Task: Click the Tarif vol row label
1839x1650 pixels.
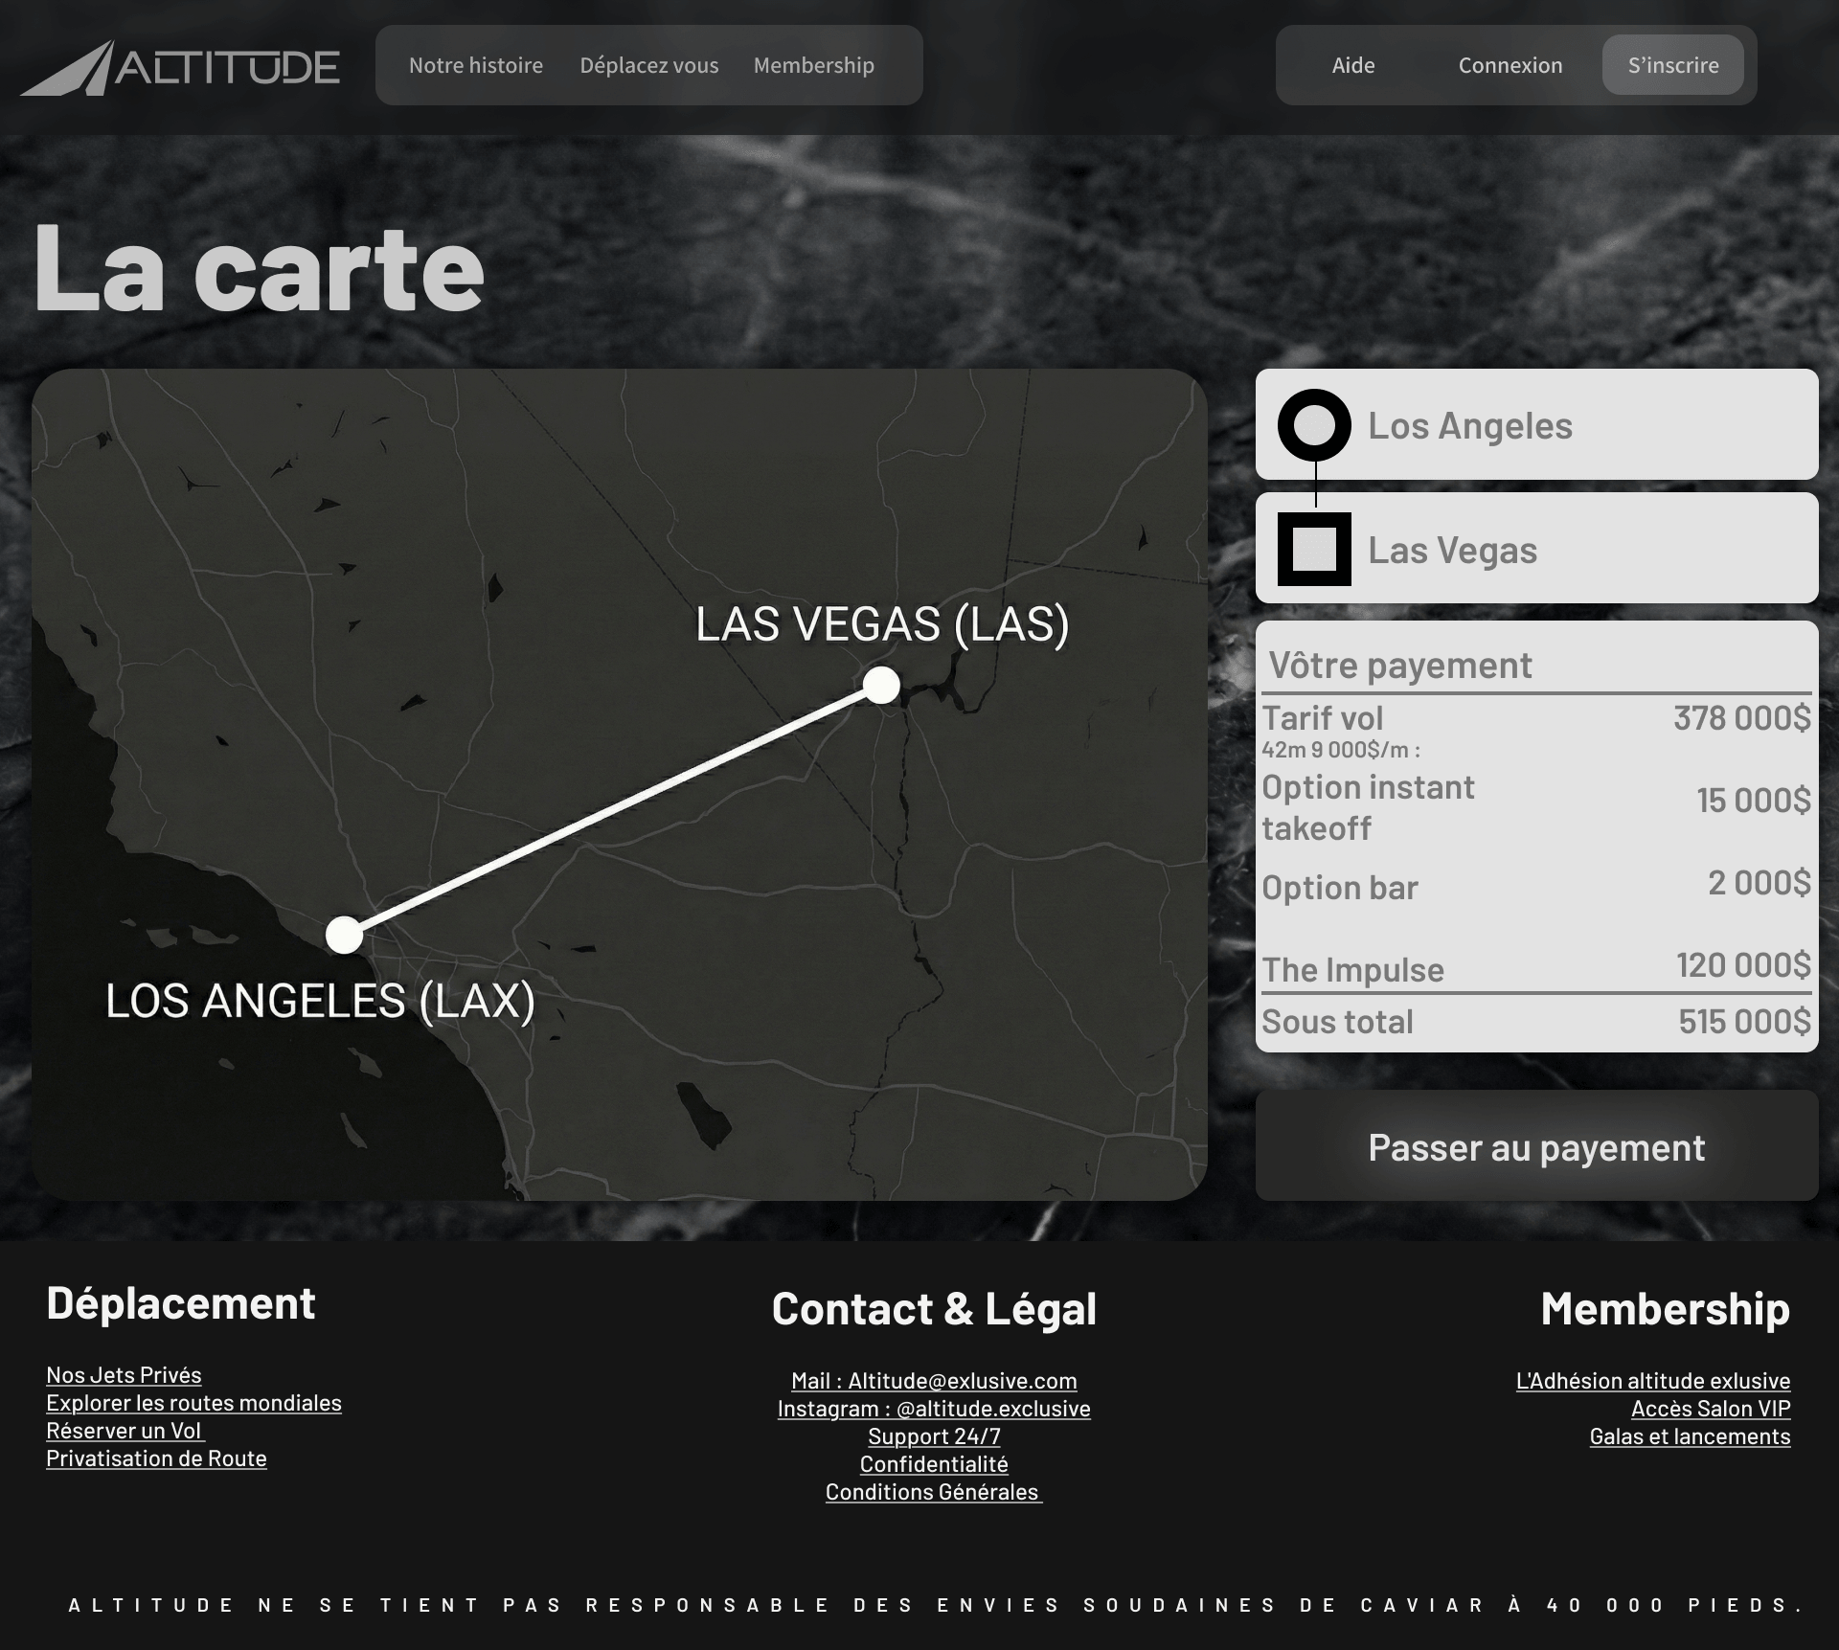Action: (1322, 718)
